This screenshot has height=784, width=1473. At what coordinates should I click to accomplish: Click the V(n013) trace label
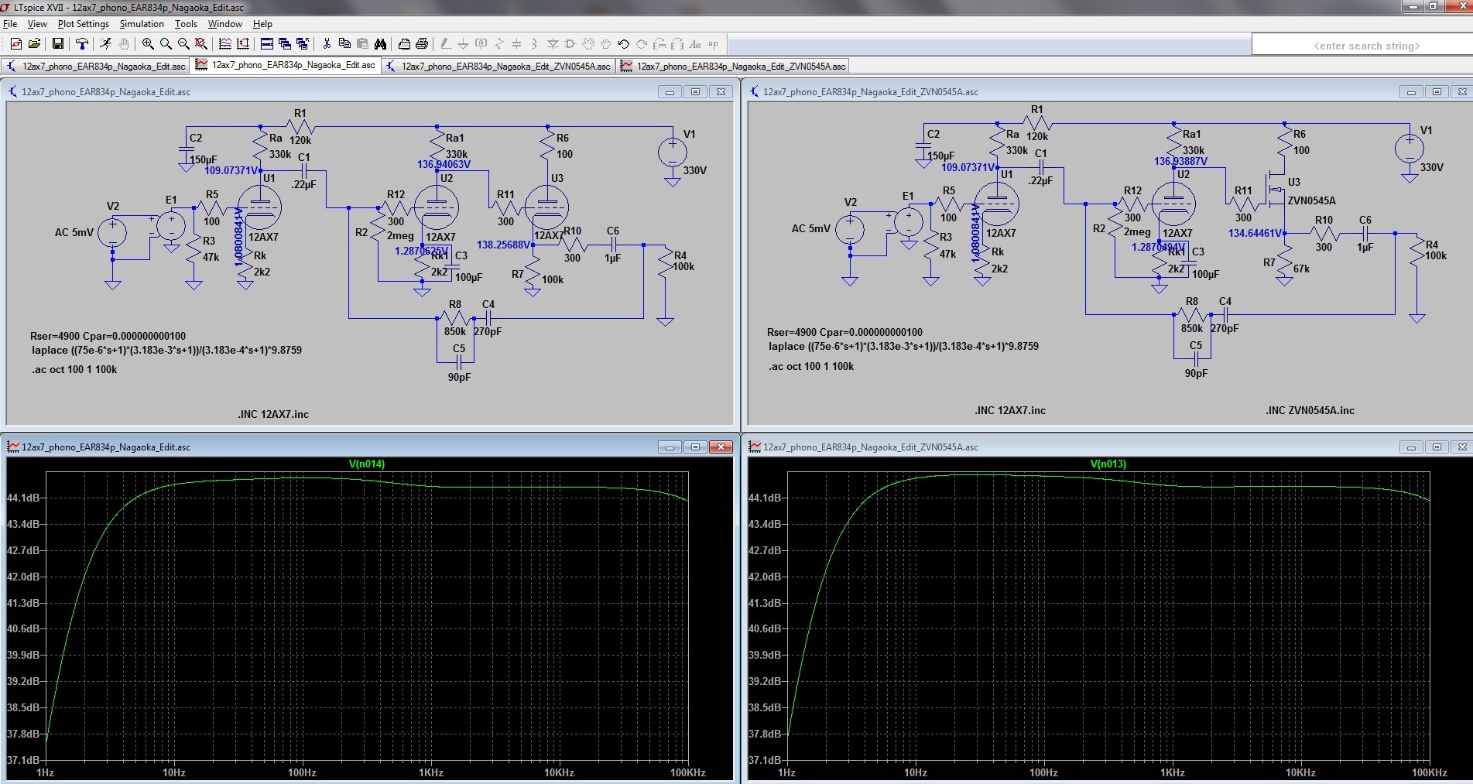pyautogui.click(x=1108, y=464)
